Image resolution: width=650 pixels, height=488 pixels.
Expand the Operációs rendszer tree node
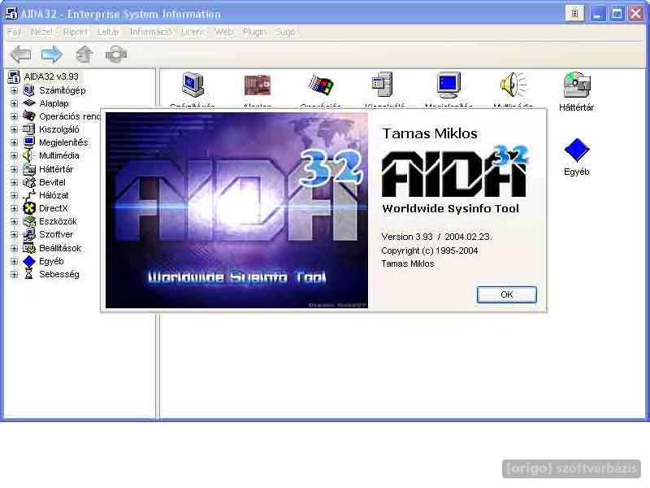tap(14, 116)
